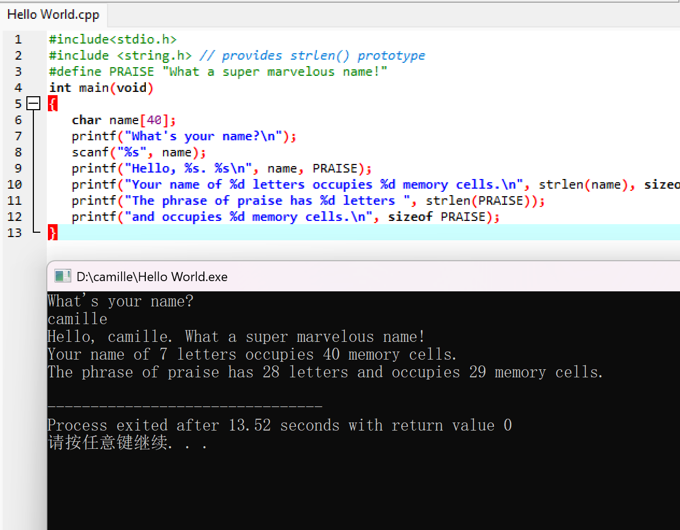
Task: Click line number 6 in the gutter
Action: pos(18,120)
